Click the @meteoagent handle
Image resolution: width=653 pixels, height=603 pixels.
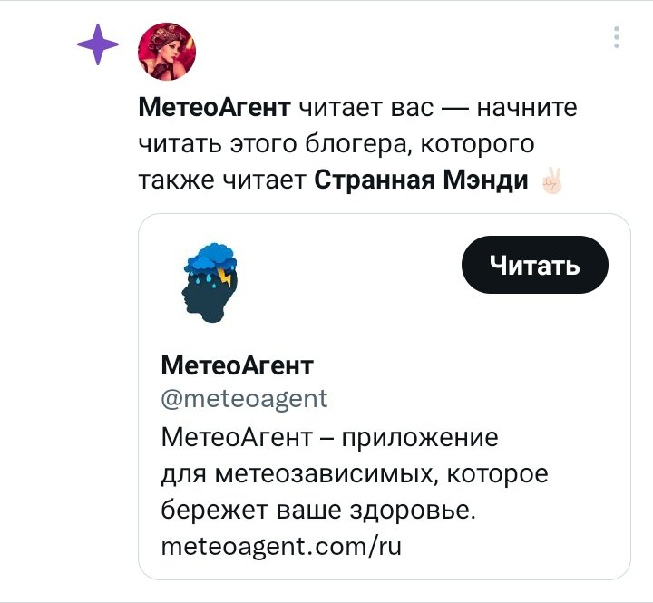click(244, 399)
